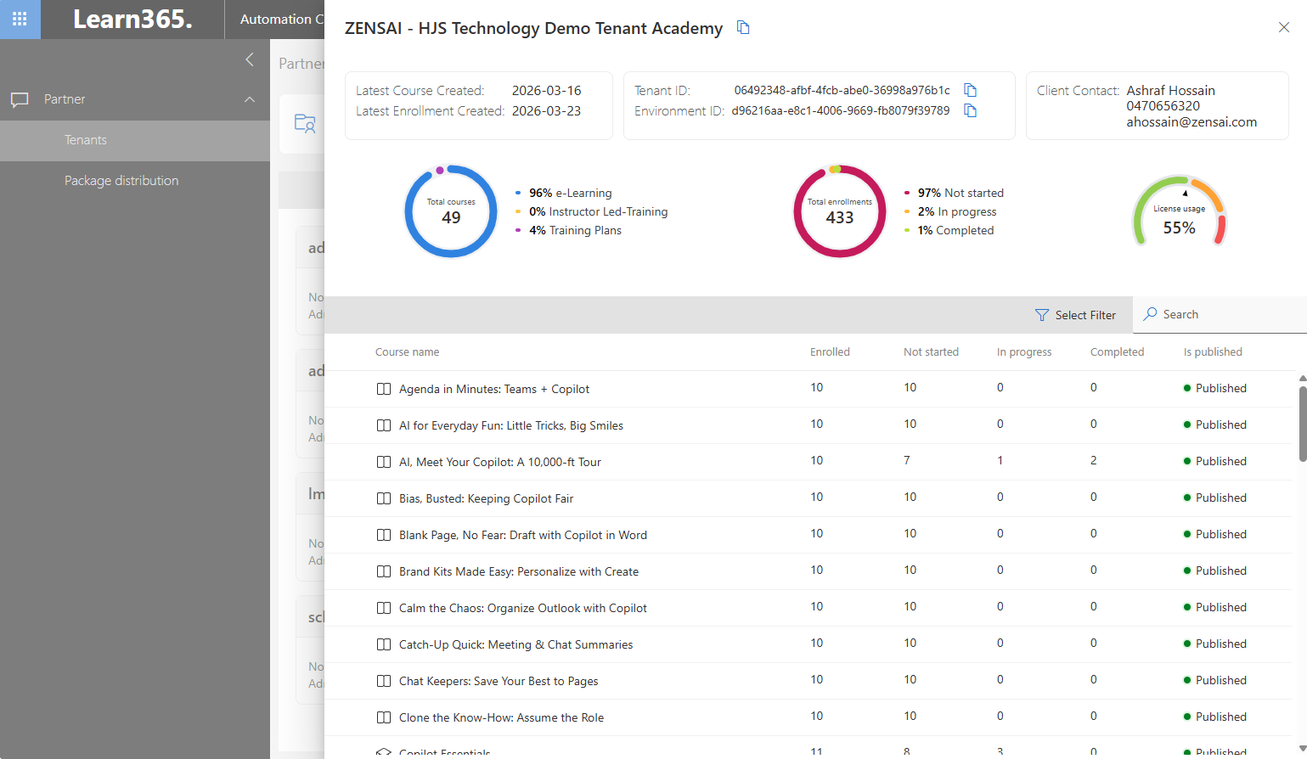
Task: Open the Select Filter dropdown
Action: (x=1075, y=315)
